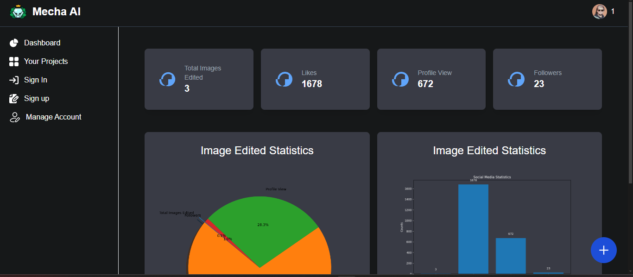Click the tallest bar labeled 1678
This screenshot has height=277, width=633.
pyautogui.click(x=473, y=229)
